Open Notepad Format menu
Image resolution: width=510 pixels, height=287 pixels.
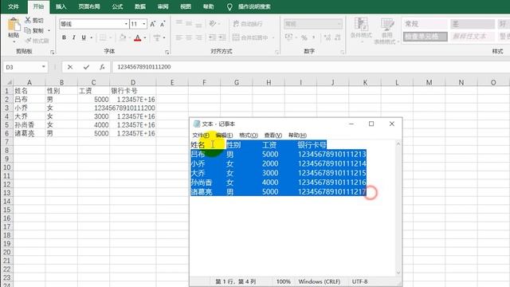tap(249, 135)
